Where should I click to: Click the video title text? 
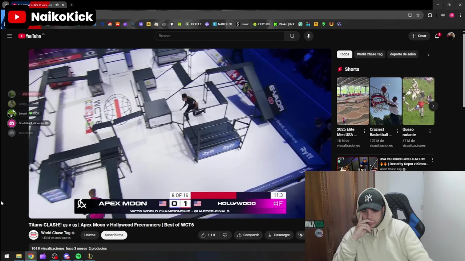tap(111, 225)
